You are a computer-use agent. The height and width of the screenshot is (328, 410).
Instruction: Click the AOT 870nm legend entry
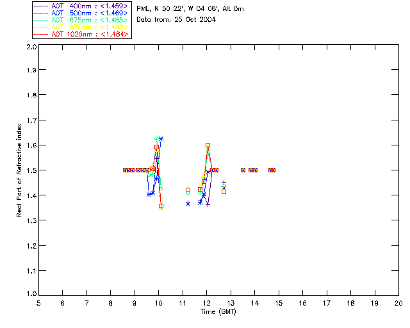click(81, 27)
